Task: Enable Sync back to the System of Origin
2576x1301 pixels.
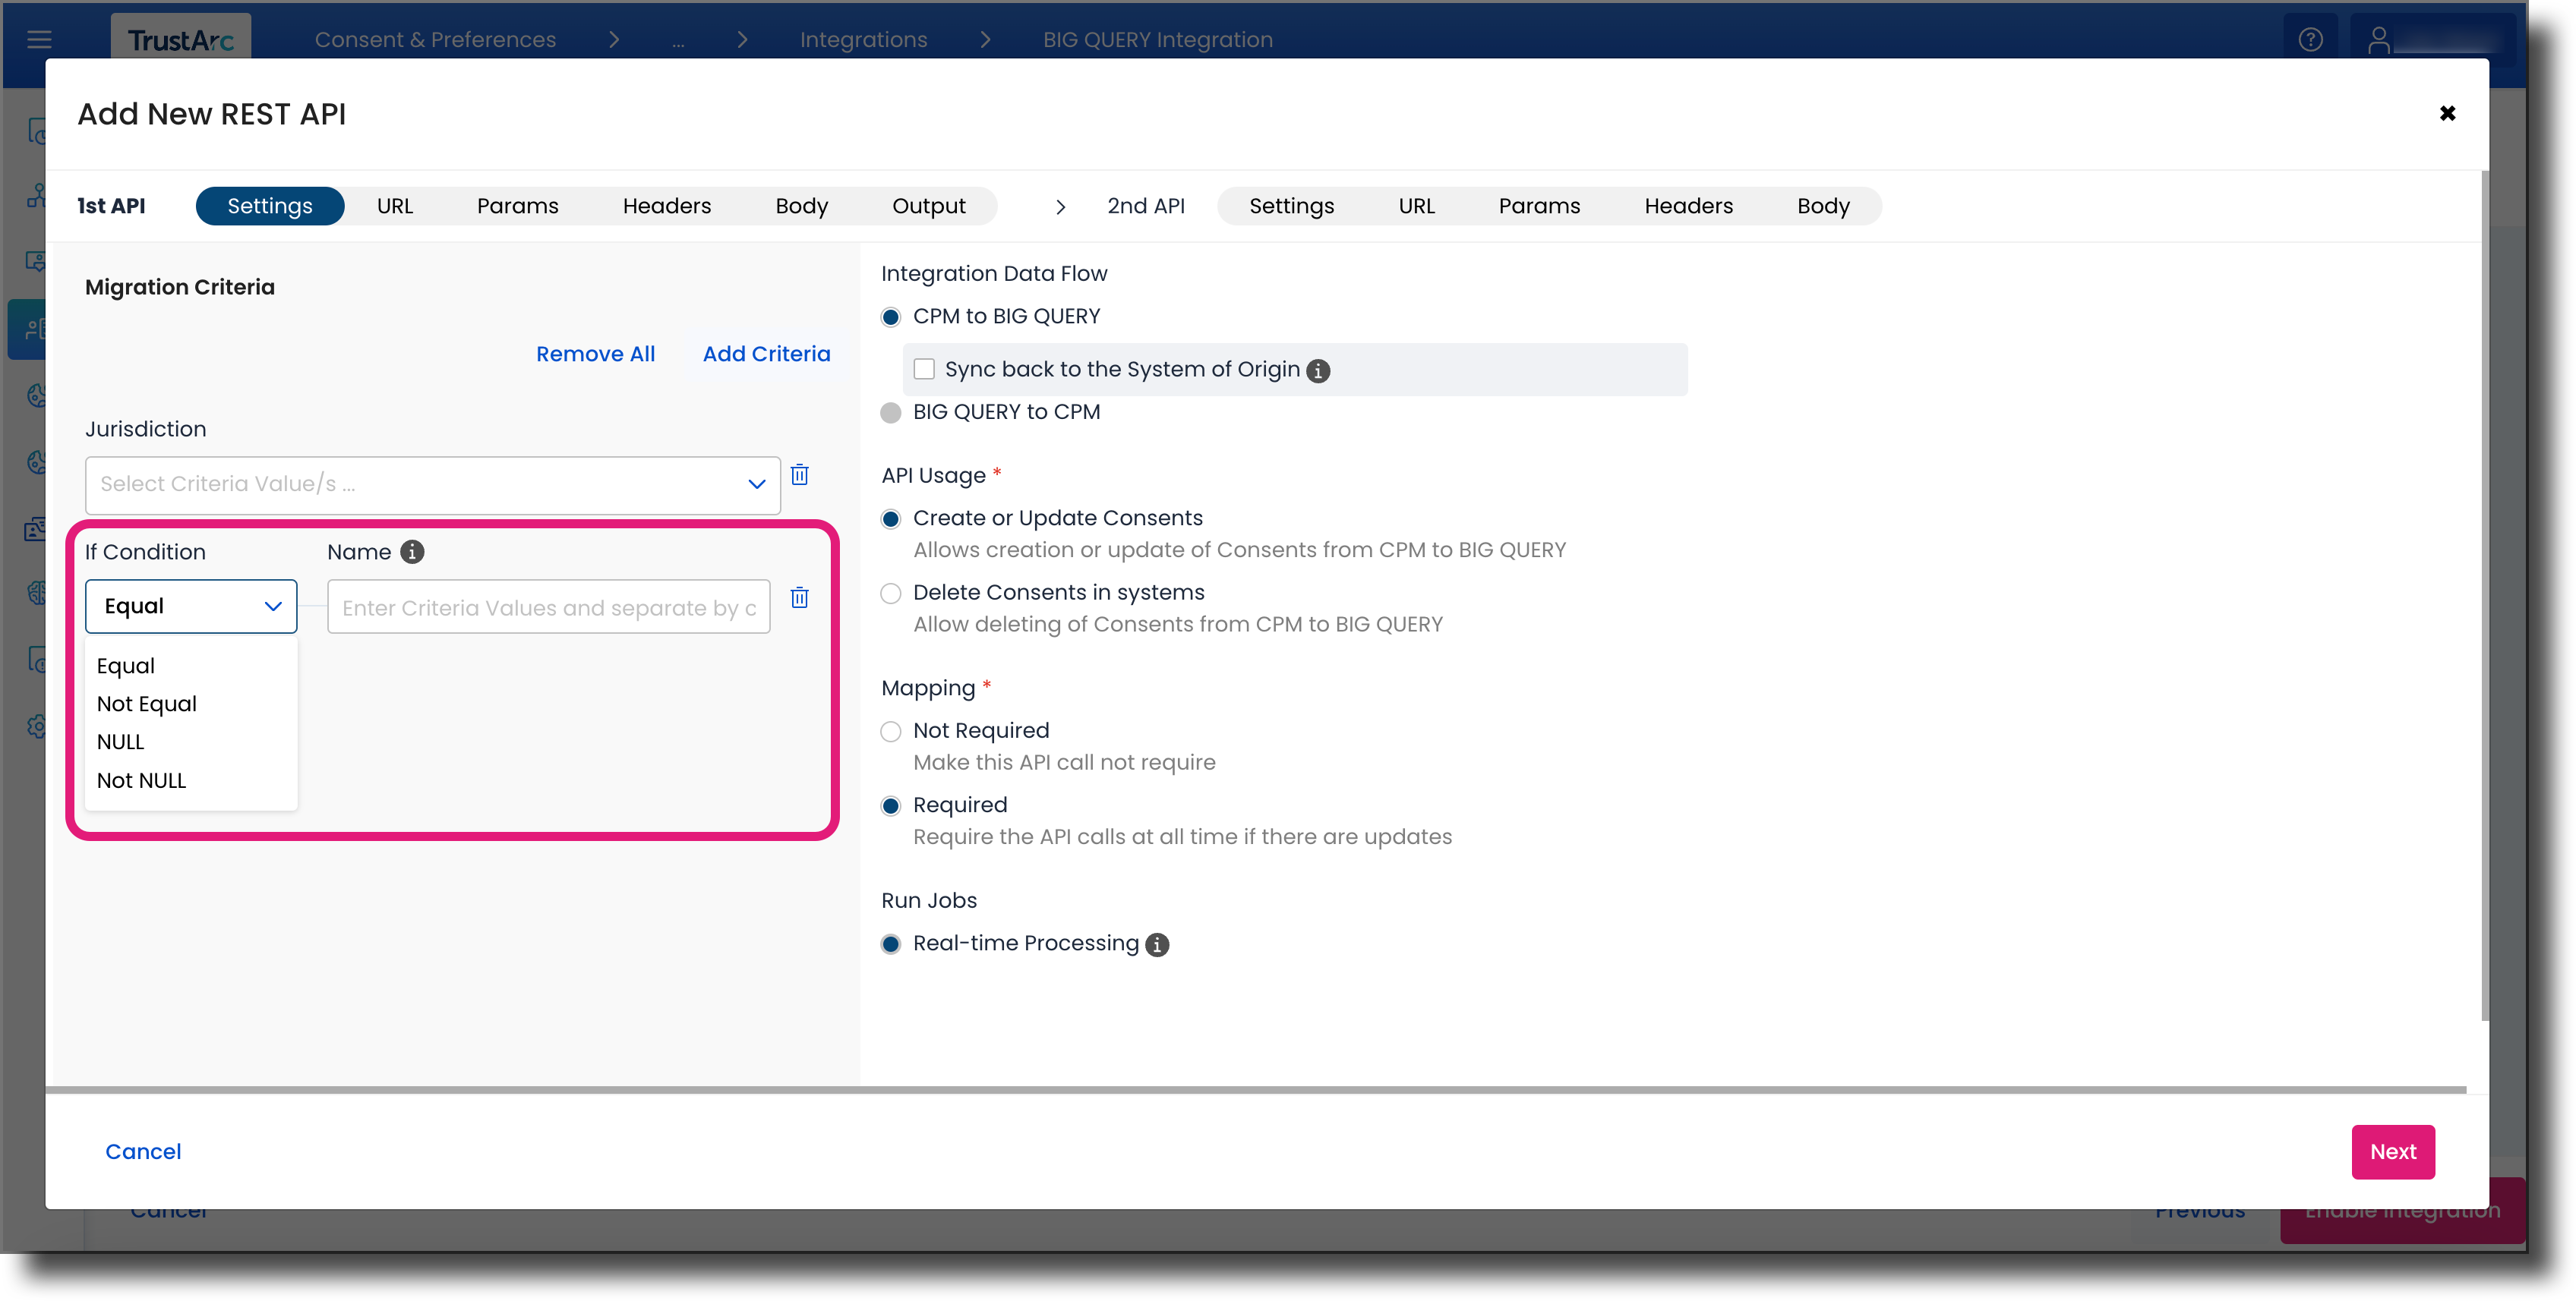Action: tap(924, 370)
